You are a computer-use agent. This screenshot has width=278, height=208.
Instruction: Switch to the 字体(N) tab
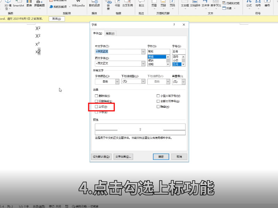coord(98,33)
